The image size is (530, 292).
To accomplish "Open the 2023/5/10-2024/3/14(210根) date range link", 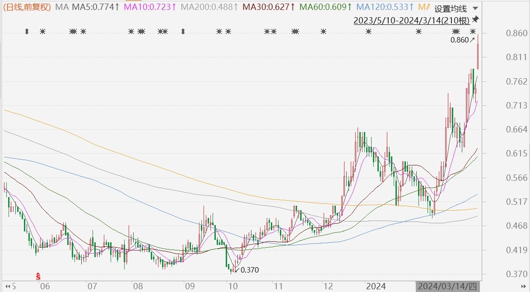I will [412, 21].
